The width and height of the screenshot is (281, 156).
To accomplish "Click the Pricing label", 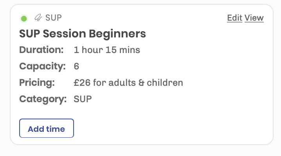I will click(x=37, y=83).
